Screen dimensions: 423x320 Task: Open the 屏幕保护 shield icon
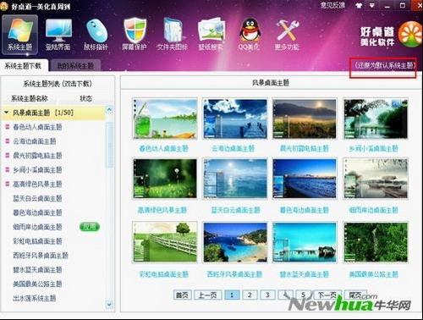(x=135, y=35)
